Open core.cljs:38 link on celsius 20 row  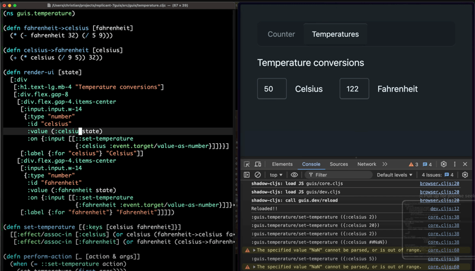443,225
